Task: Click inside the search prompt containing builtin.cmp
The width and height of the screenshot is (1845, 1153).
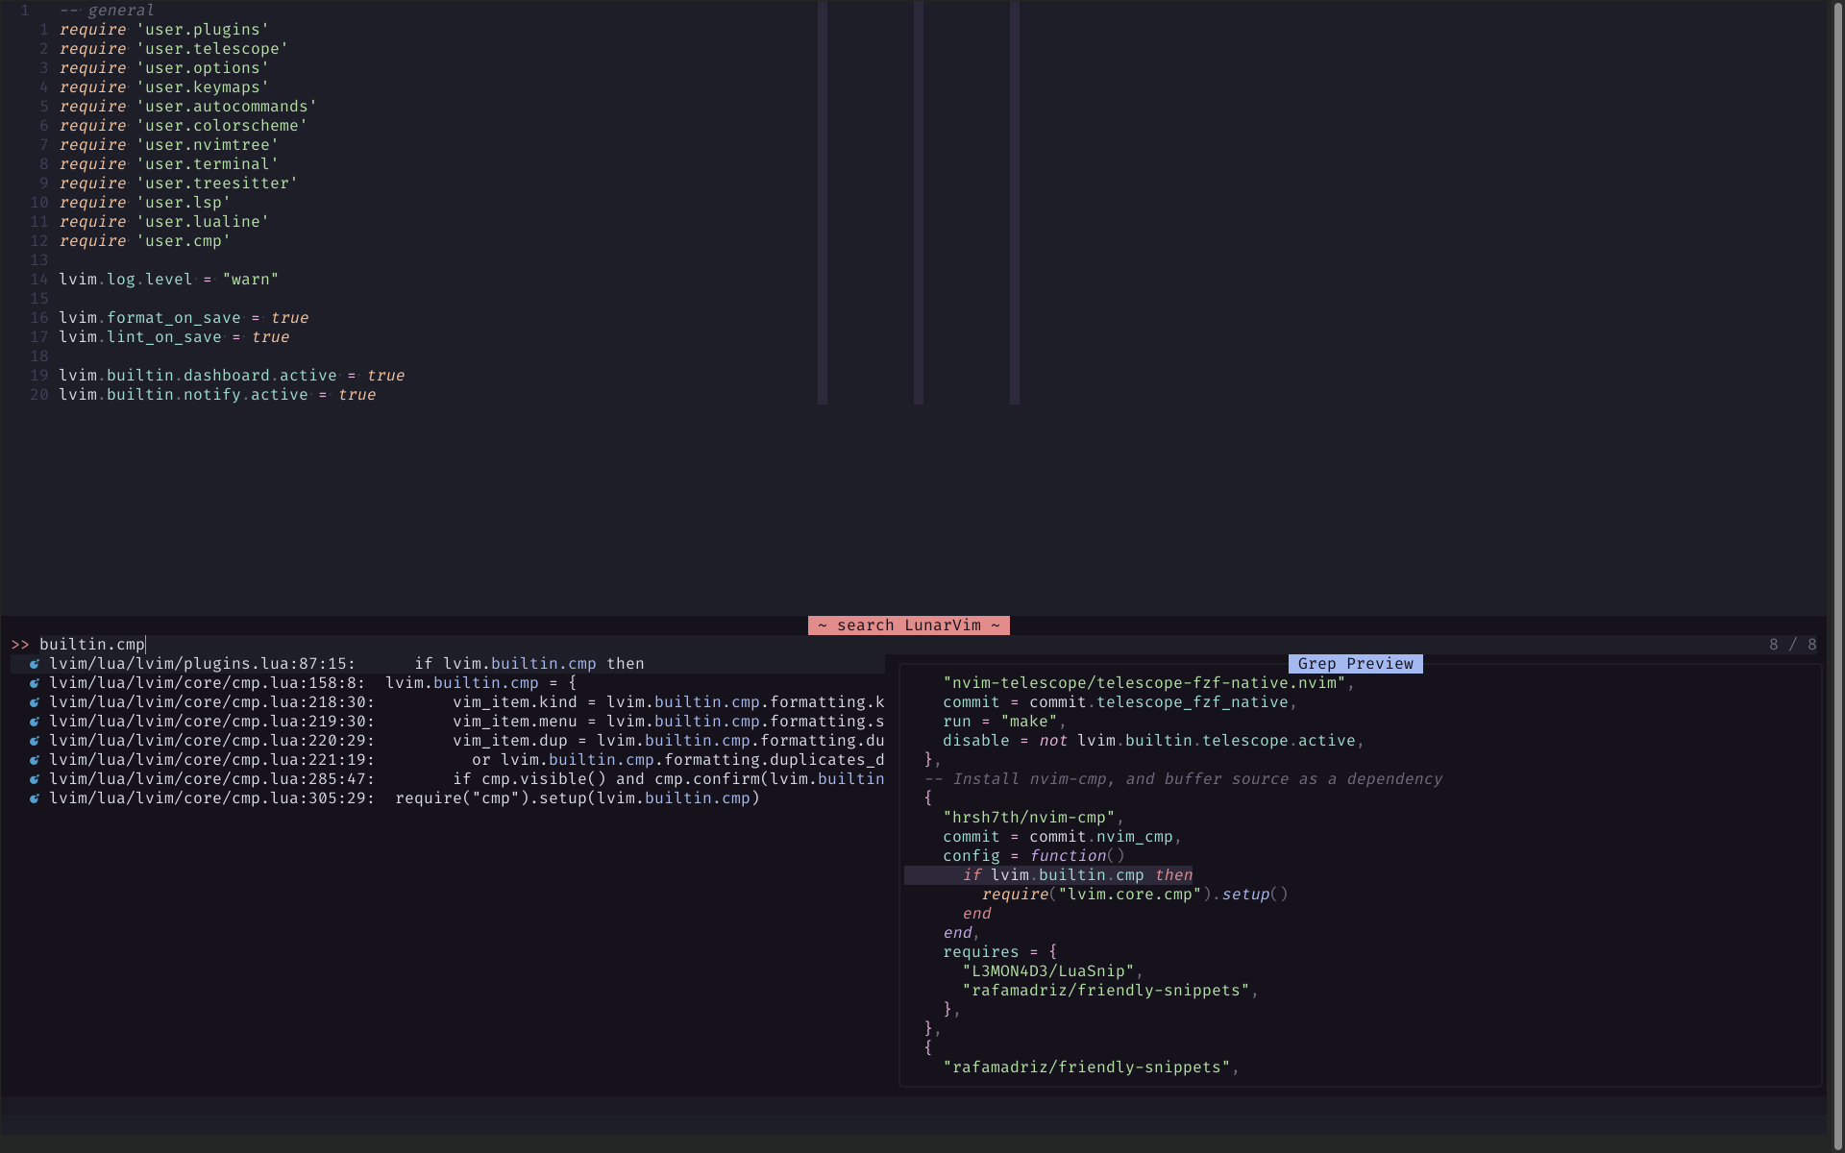Action: [93, 644]
